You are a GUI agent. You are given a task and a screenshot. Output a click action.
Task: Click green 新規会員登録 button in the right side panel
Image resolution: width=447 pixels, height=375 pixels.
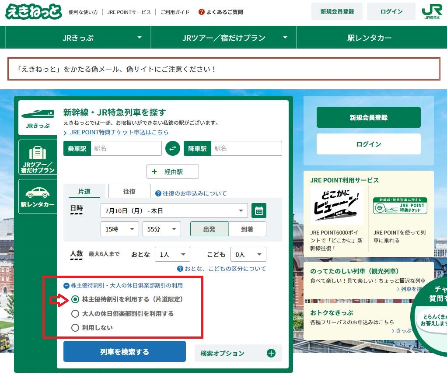pyautogui.click(x=369, y=117)
